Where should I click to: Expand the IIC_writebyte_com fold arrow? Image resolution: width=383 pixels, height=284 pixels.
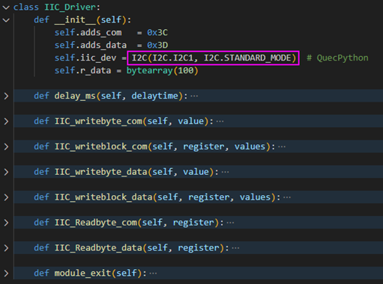point(6,121)
